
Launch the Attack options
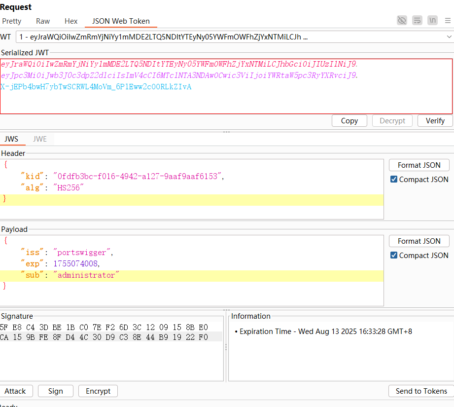(x=15, y=391)
